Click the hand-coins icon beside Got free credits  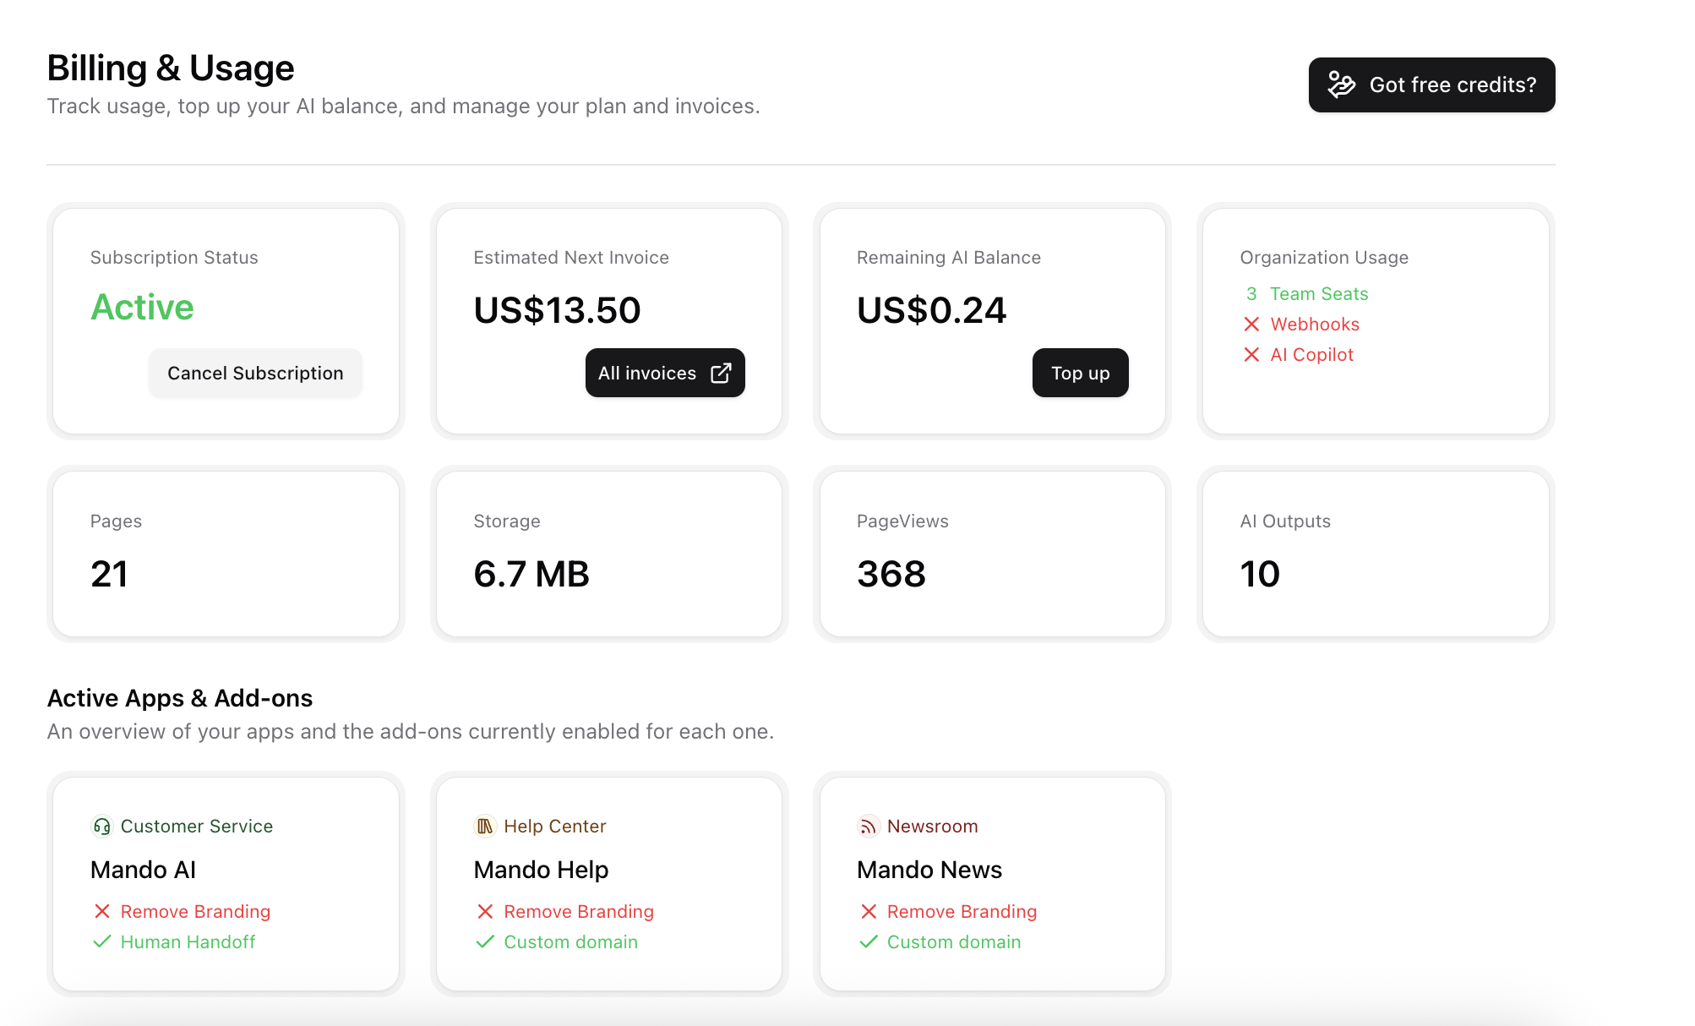[1341, 85]
